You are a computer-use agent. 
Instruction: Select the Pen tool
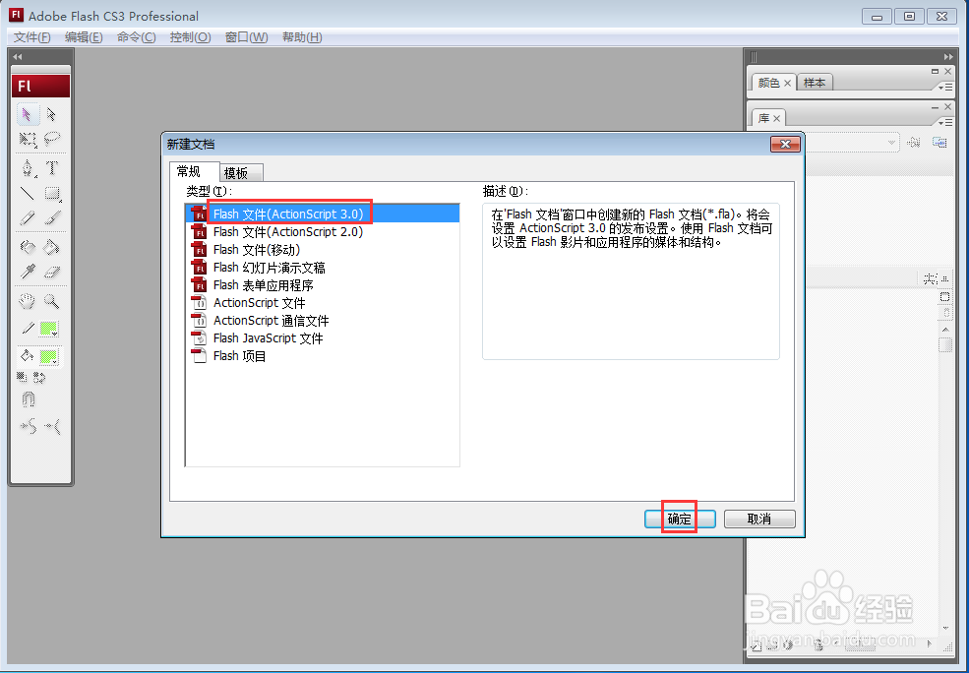[28, 168]
